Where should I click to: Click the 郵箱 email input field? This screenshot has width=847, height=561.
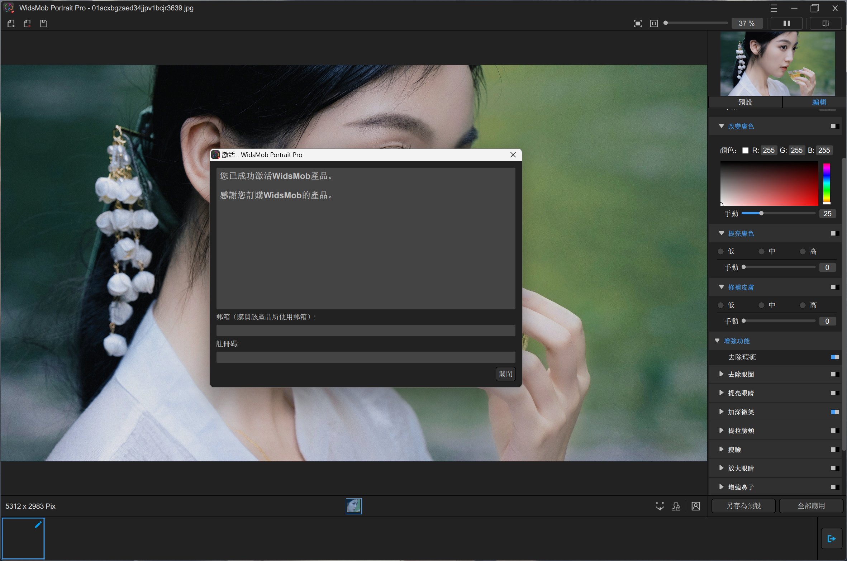coord(366,330)
